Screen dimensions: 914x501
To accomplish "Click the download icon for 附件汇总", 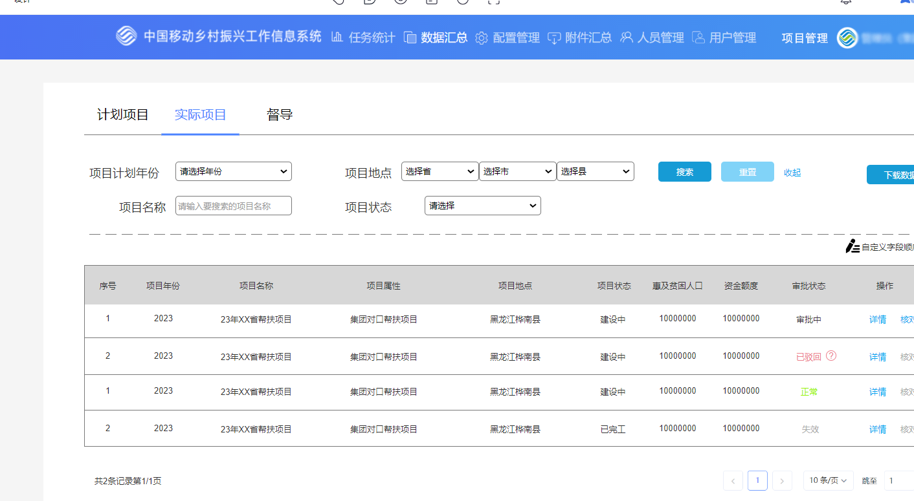I will pos(554,37).
